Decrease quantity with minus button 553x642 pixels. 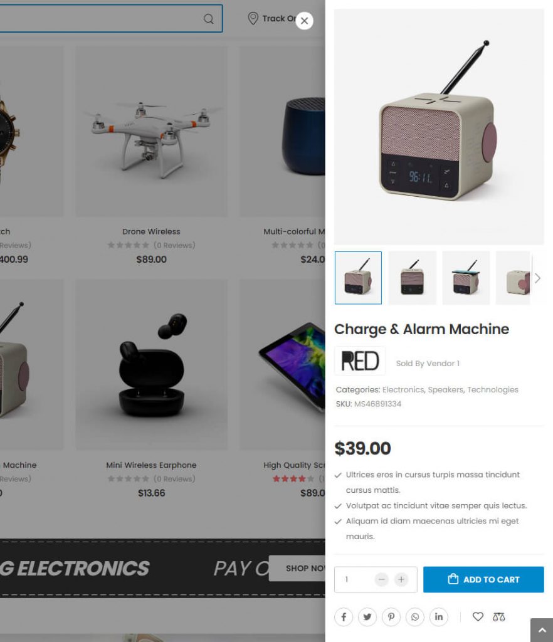381,579
